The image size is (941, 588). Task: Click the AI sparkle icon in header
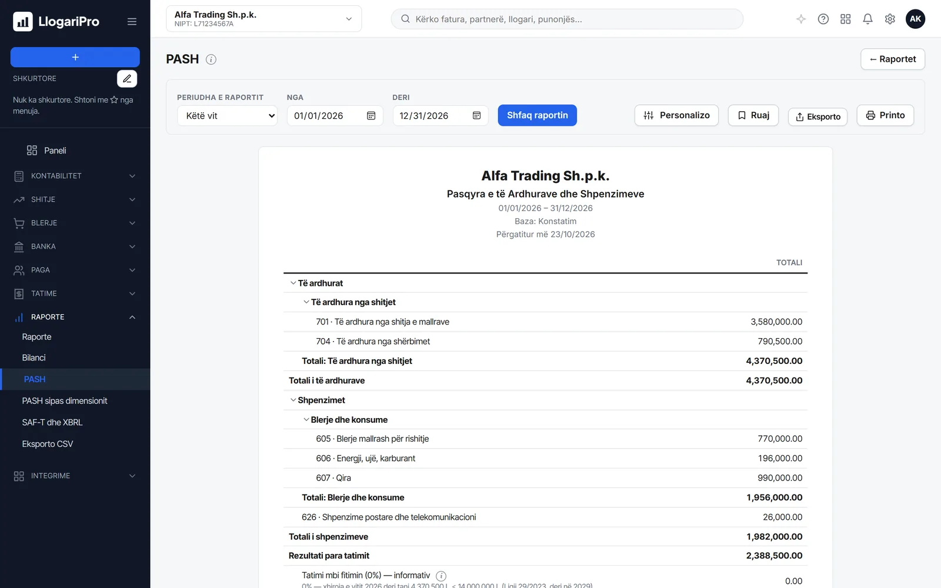801,19
